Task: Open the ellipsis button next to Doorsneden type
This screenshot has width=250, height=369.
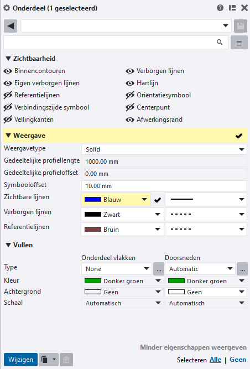Action: click(x=242, y=269)
